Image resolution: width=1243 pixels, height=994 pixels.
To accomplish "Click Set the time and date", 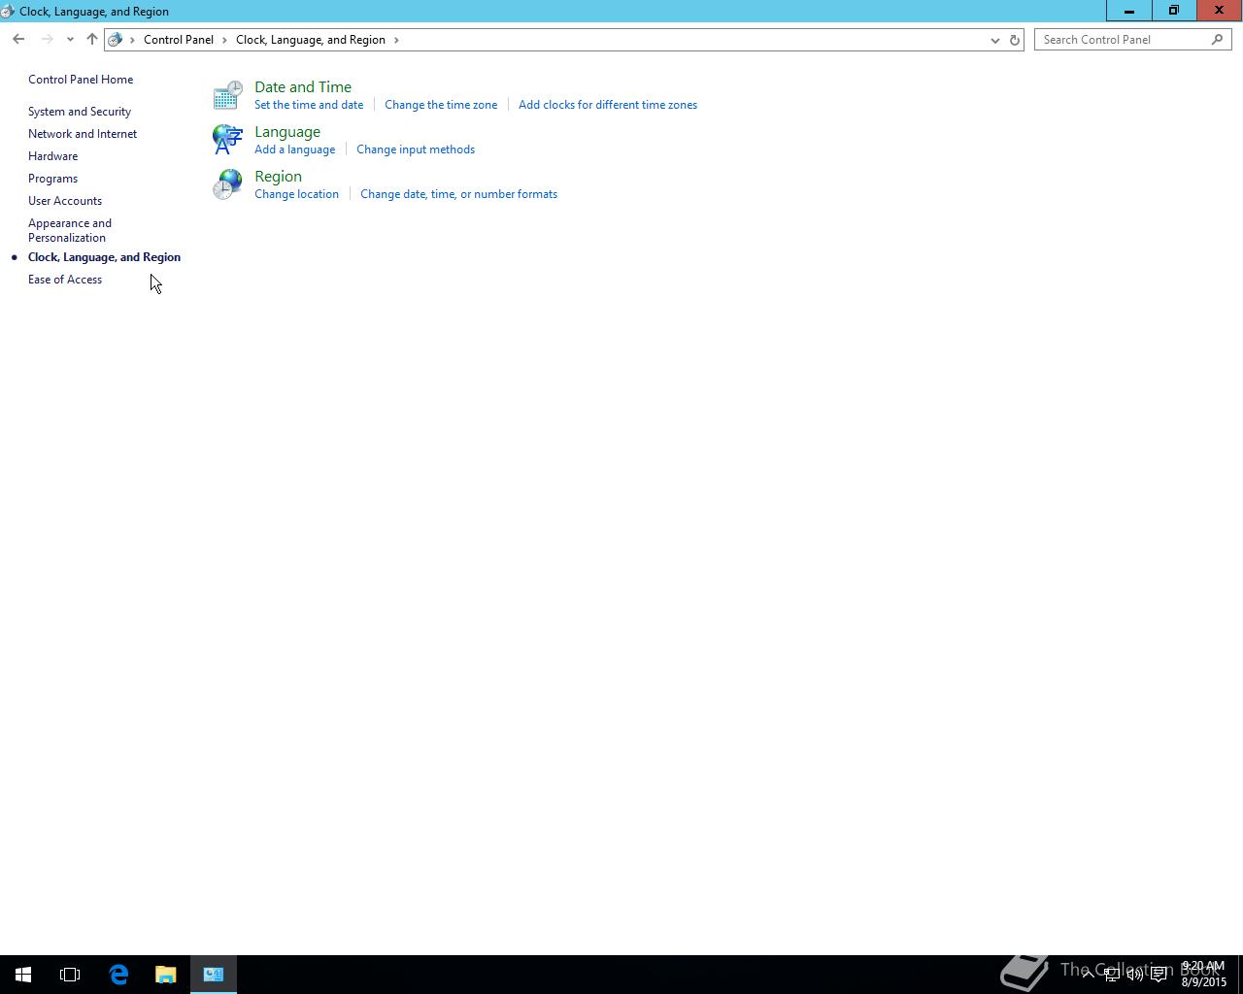I will click(x=309, y=105).
